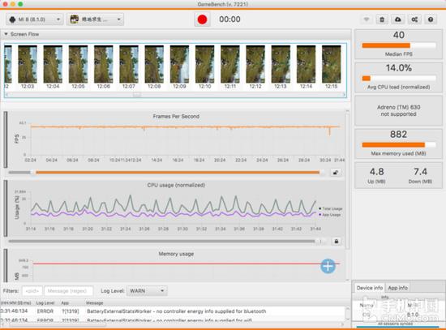Click the blue plus button on memory chart

point(328,266)
